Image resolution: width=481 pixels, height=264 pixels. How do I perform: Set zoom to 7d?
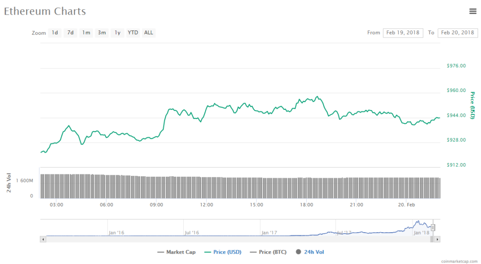point(70,33)
